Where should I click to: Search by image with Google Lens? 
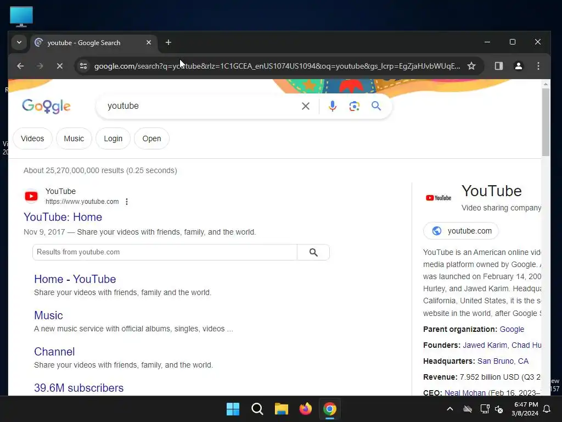click(x=354, y=106)
